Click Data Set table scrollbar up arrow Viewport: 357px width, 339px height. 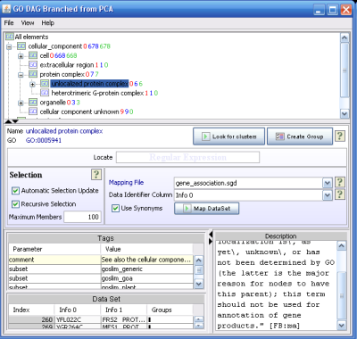[199, 319]
